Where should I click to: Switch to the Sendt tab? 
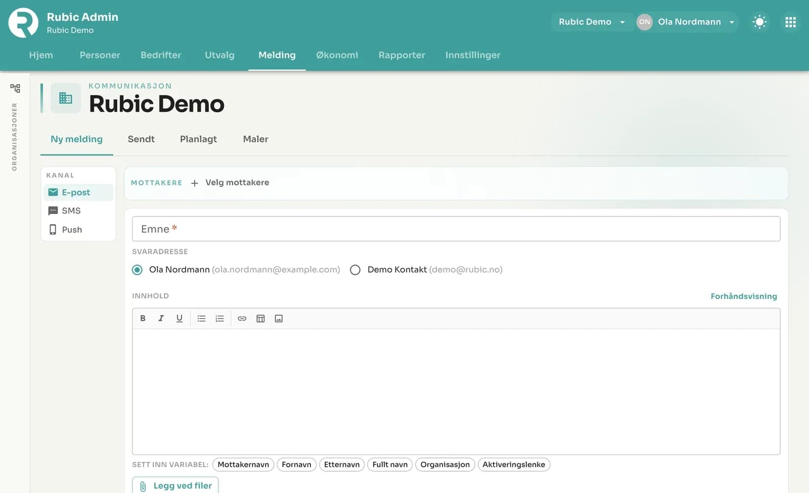coord(141,139)
